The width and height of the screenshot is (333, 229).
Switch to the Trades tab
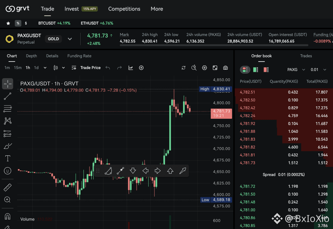click(306, 56)
